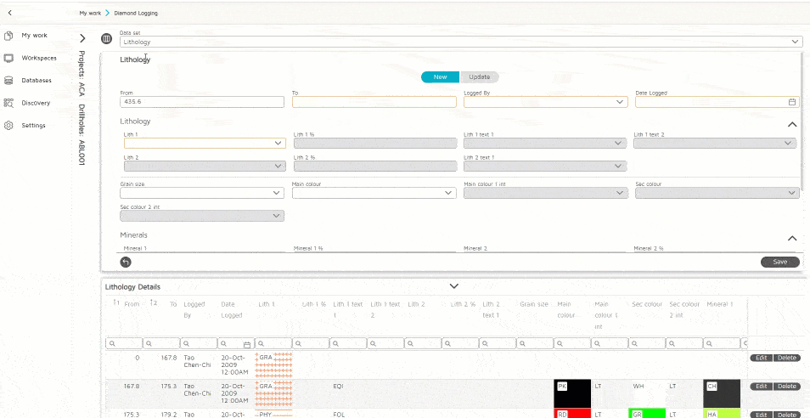Image resolution: width=810 pixels, height=418 pixels.
Task: Click the back arrow at top left
Action: pos(9,13)
